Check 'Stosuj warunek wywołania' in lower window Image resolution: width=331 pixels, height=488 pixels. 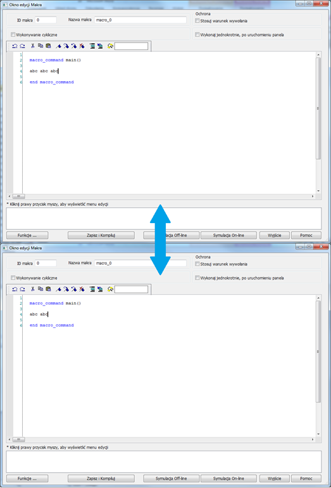pos(197,264)
